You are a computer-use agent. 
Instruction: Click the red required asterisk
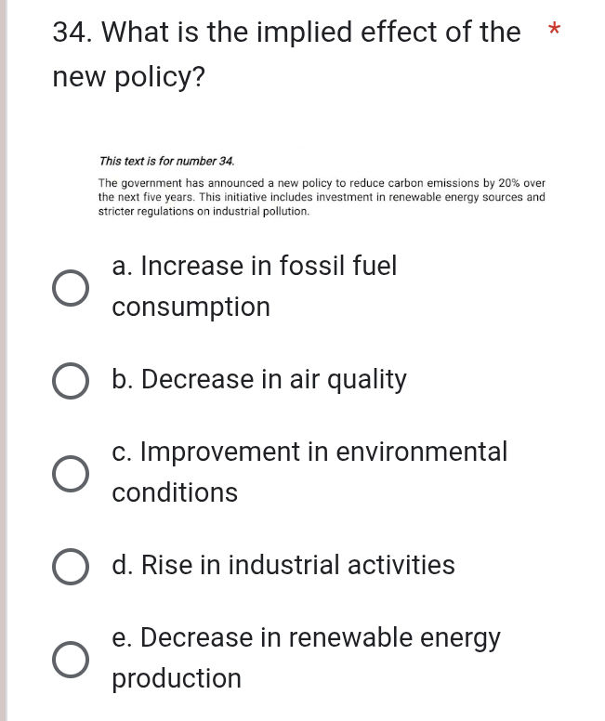pos(554,32)
